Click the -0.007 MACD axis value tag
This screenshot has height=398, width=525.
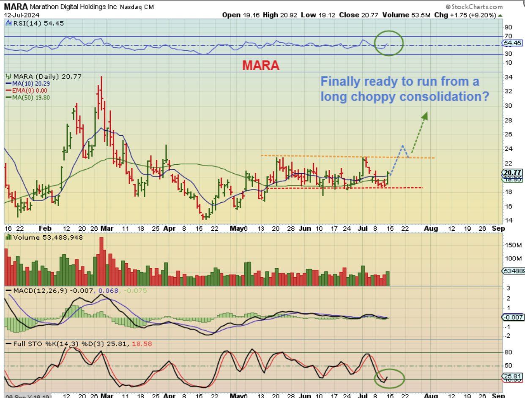(x=512, y=318)
